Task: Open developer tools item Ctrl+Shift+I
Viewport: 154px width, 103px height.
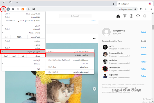Action: [x=70, y=72]
